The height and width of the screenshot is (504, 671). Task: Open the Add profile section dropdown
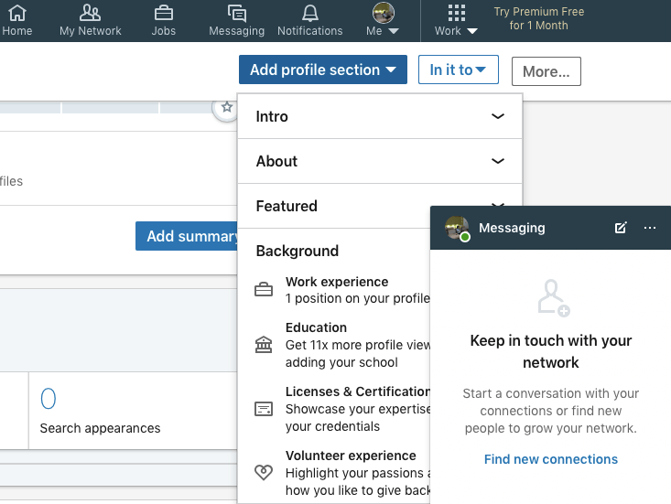tap(322, 70)
